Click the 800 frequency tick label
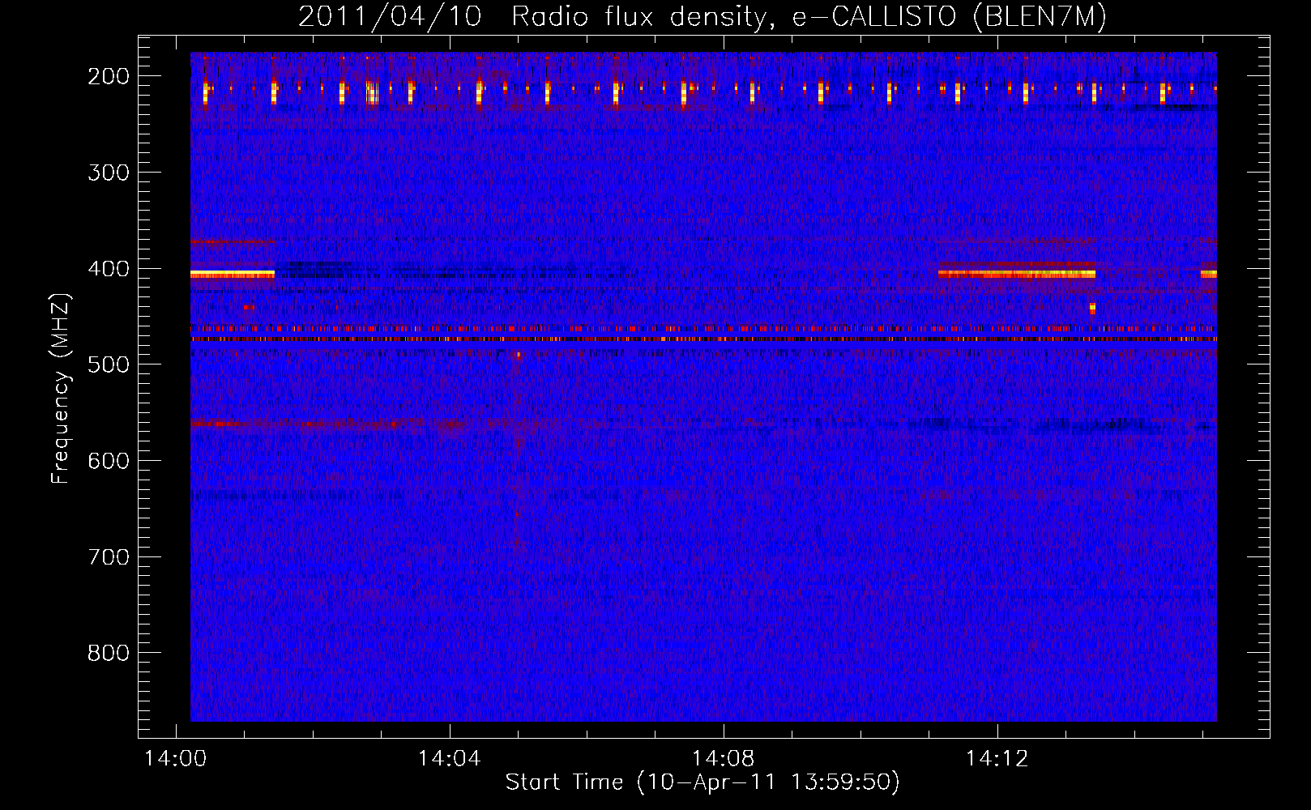 pyautogui.click(x=108, y=653)
